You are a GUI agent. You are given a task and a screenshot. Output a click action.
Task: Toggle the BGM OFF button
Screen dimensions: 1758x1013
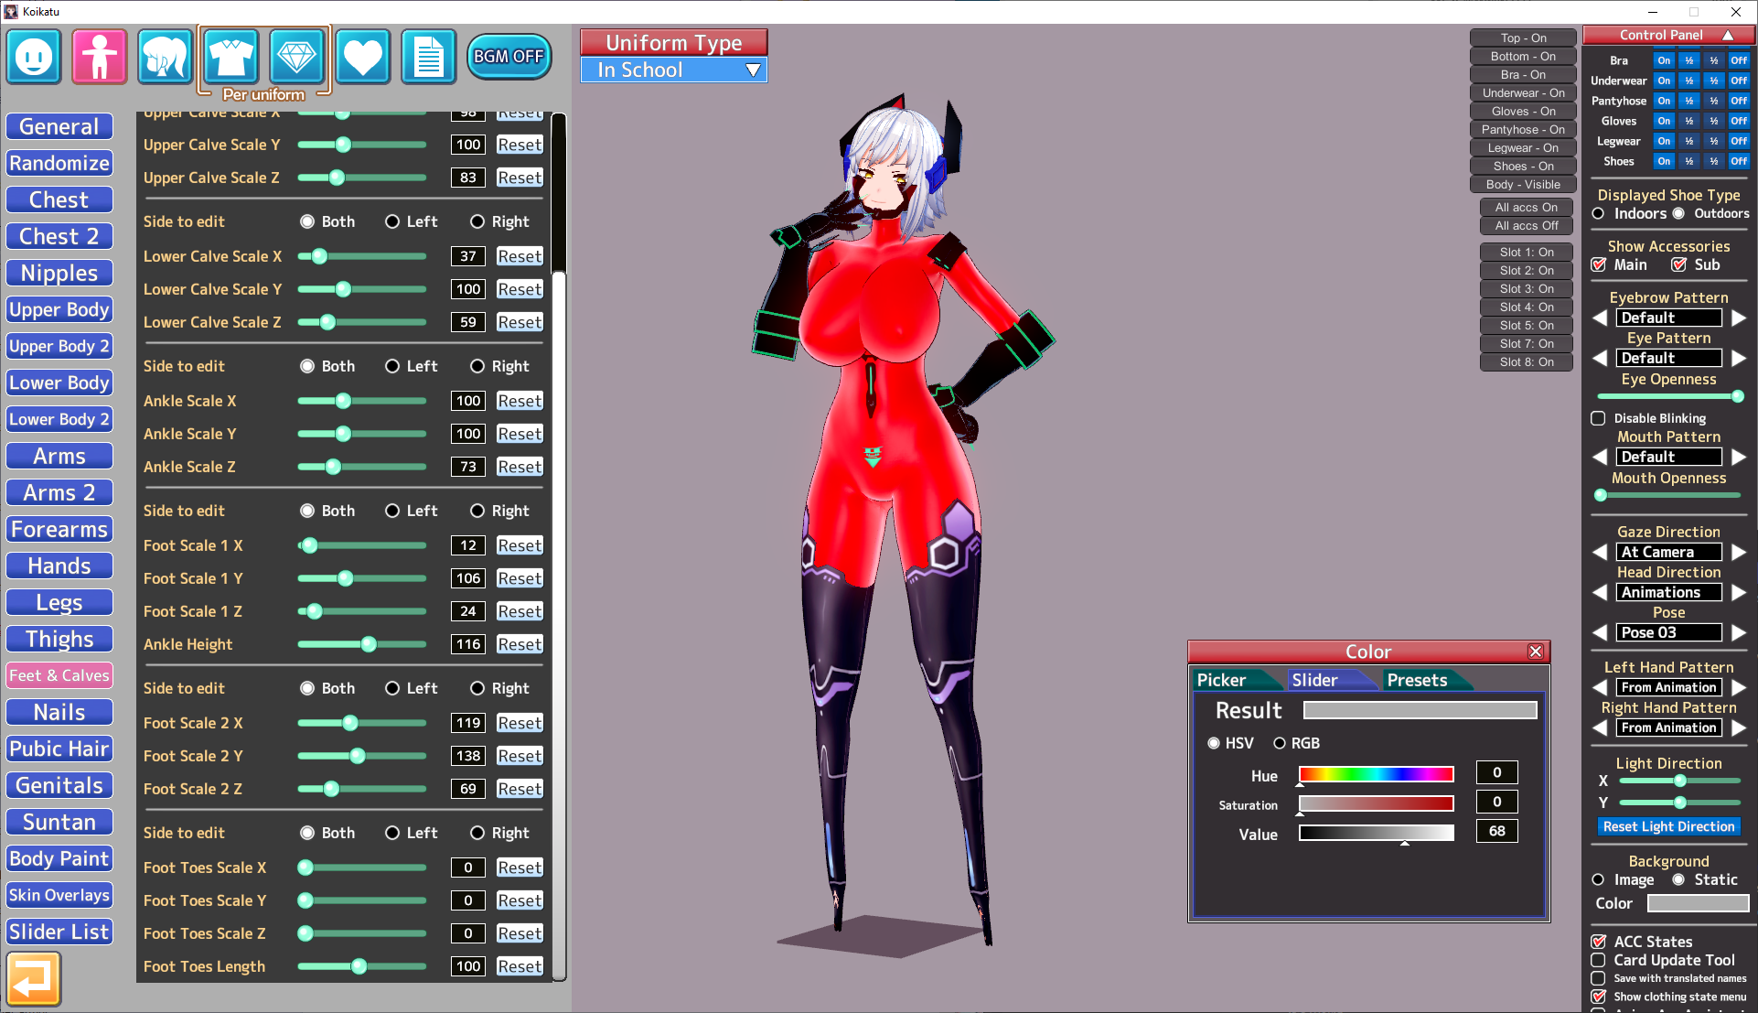(509, 57)
